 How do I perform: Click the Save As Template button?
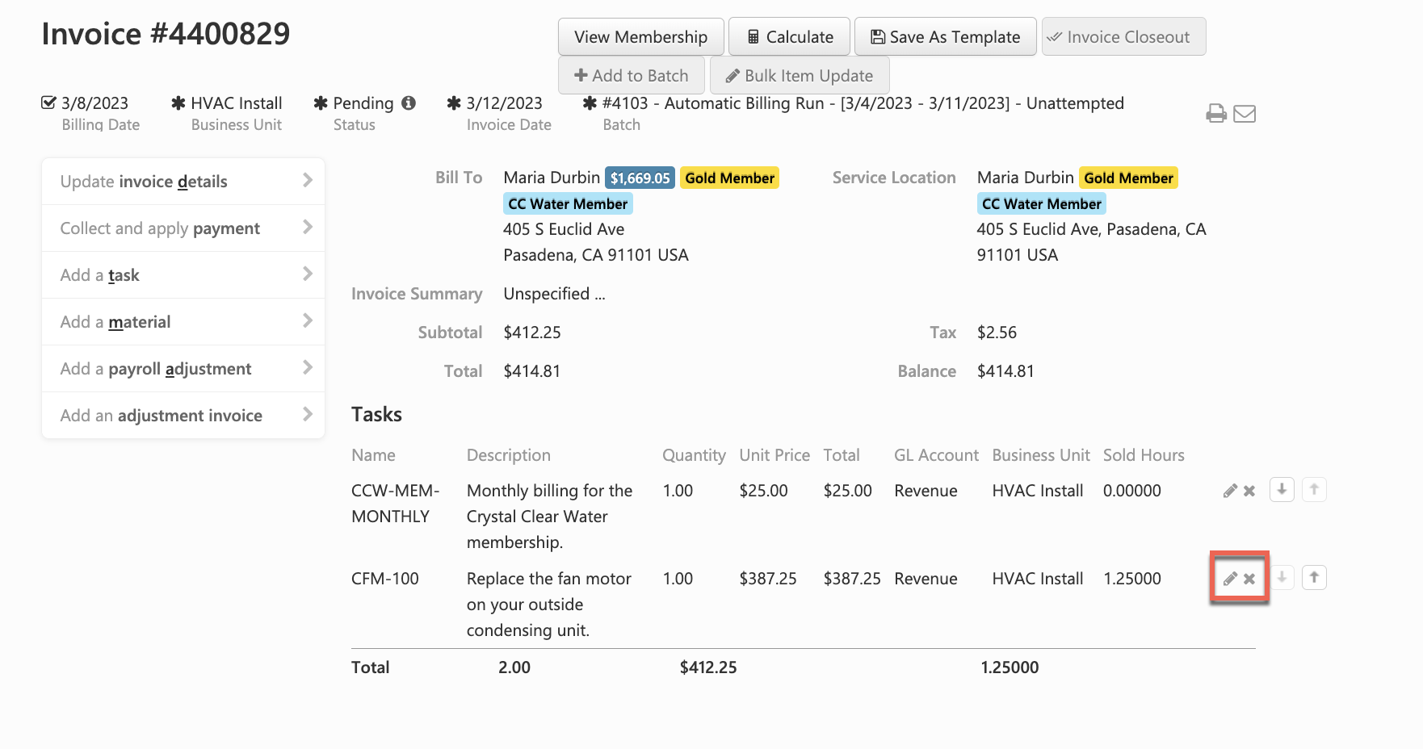point(945,37)
